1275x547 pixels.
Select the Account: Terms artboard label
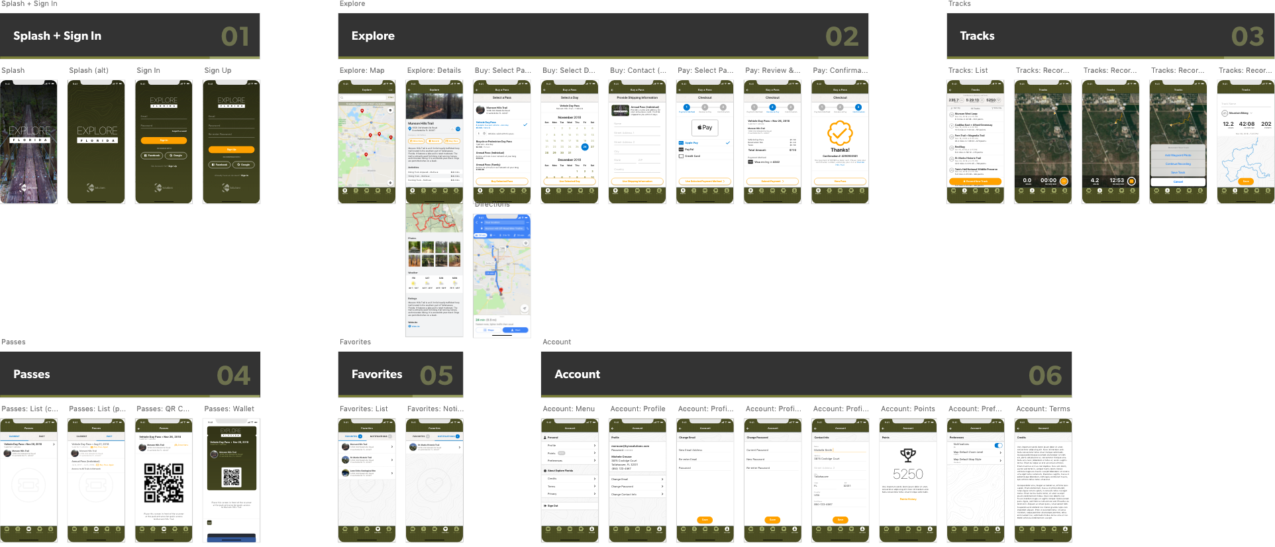(1043, 409)
